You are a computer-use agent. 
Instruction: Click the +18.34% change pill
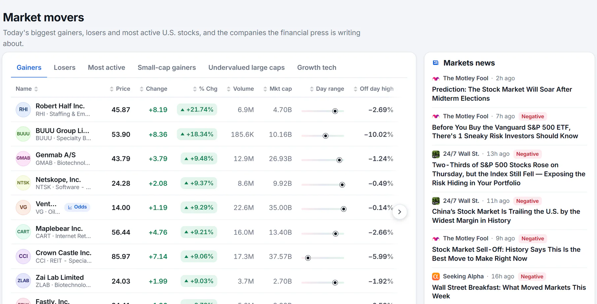(x=197, y=134)
